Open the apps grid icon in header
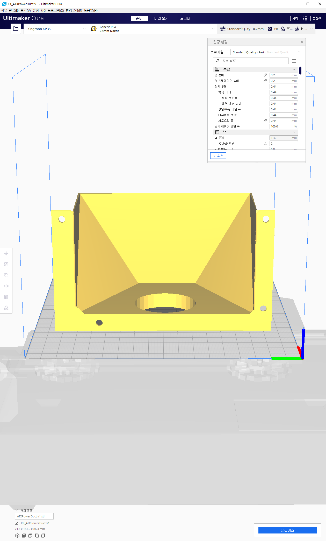Viewport: 326px width, 541px height. pyautogui.click(x=305, y=18)
